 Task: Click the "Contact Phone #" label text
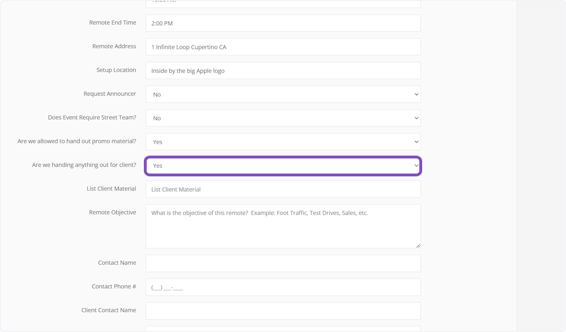(x=114, y=286)
